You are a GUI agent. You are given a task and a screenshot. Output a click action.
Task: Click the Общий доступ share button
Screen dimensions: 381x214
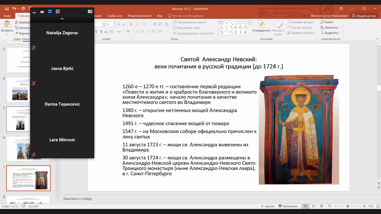coord(364,16)
